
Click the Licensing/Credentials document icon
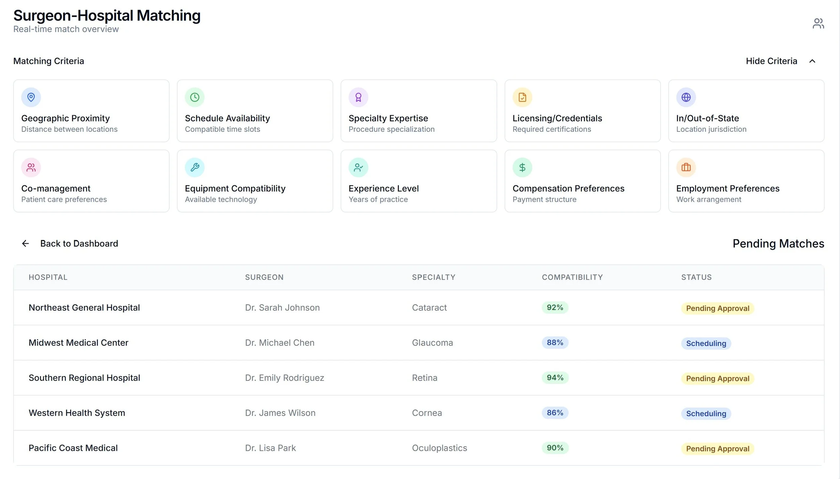click(x=522, y=97)
